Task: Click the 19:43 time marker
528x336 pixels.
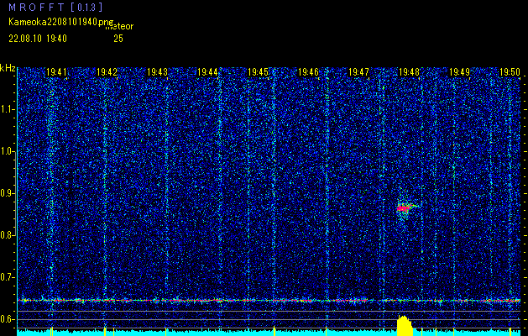Action: [157, 71]
